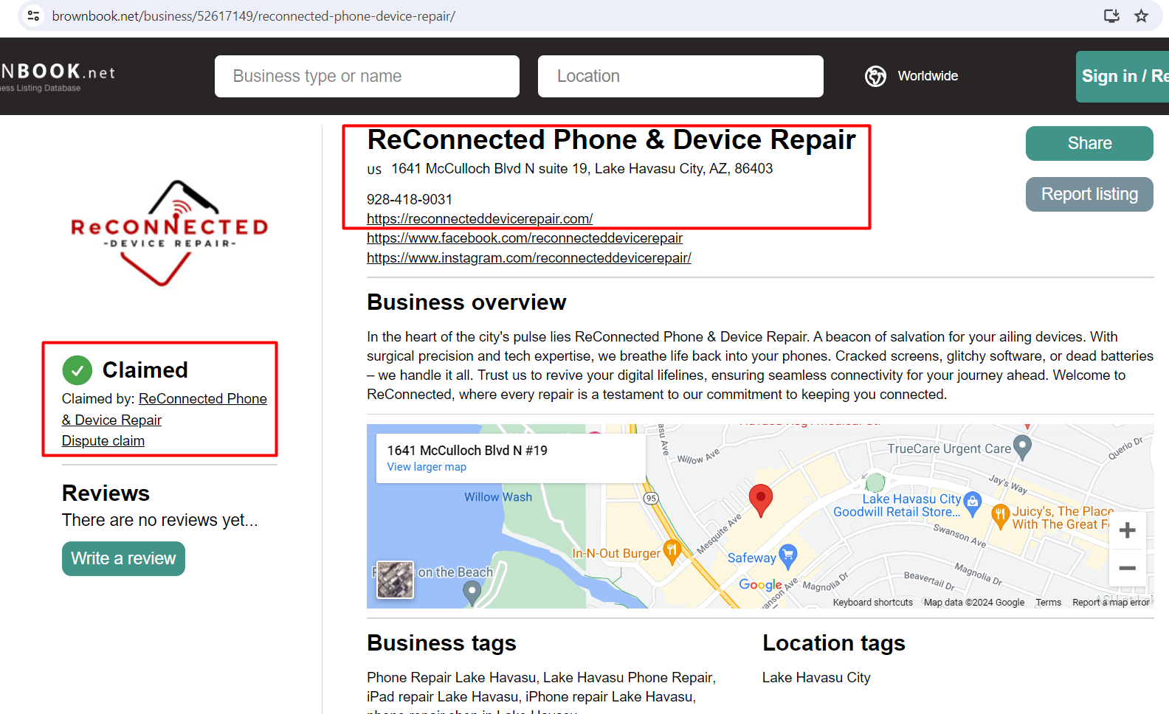Image resolution: width=1169 pixels, height=714 pixels.
Task: Click the Goodwill Retail Store marker icon
Action: tap(973, 503)
